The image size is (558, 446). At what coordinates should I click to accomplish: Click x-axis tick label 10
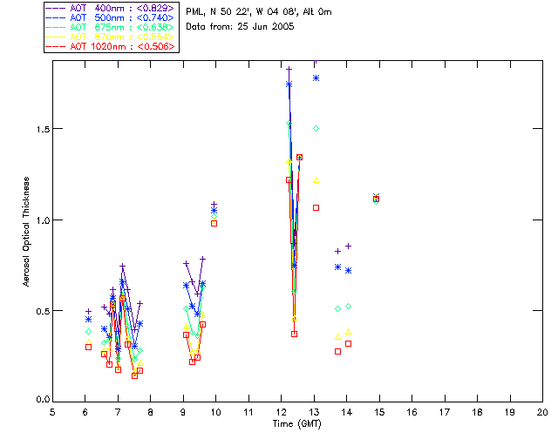(x=215, y=412)
